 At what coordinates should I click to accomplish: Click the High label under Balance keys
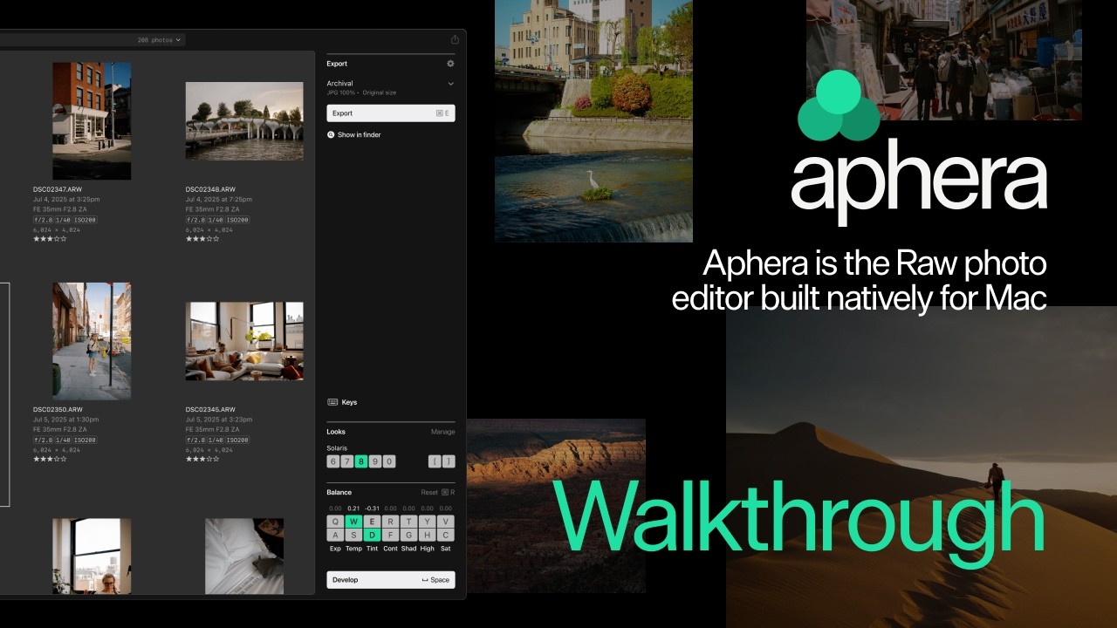coord(427,549)
